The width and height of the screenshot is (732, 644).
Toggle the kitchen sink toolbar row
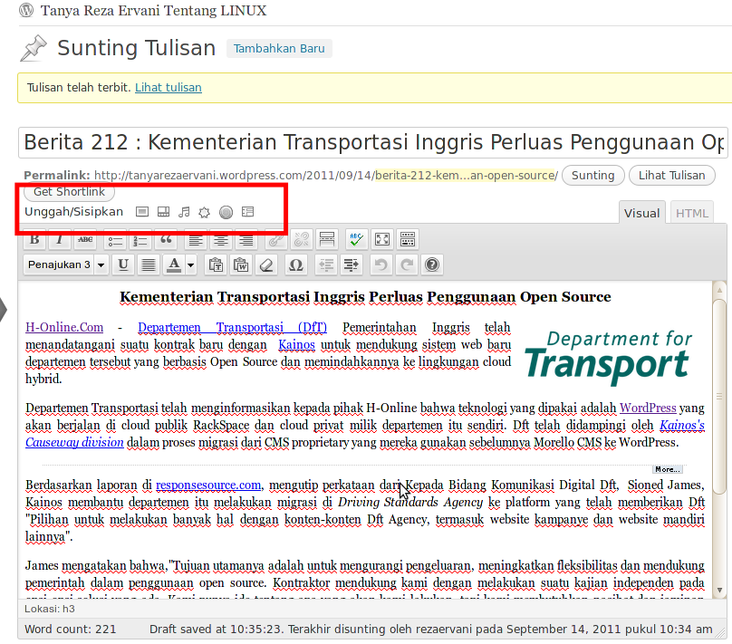[x=407, y=239]
